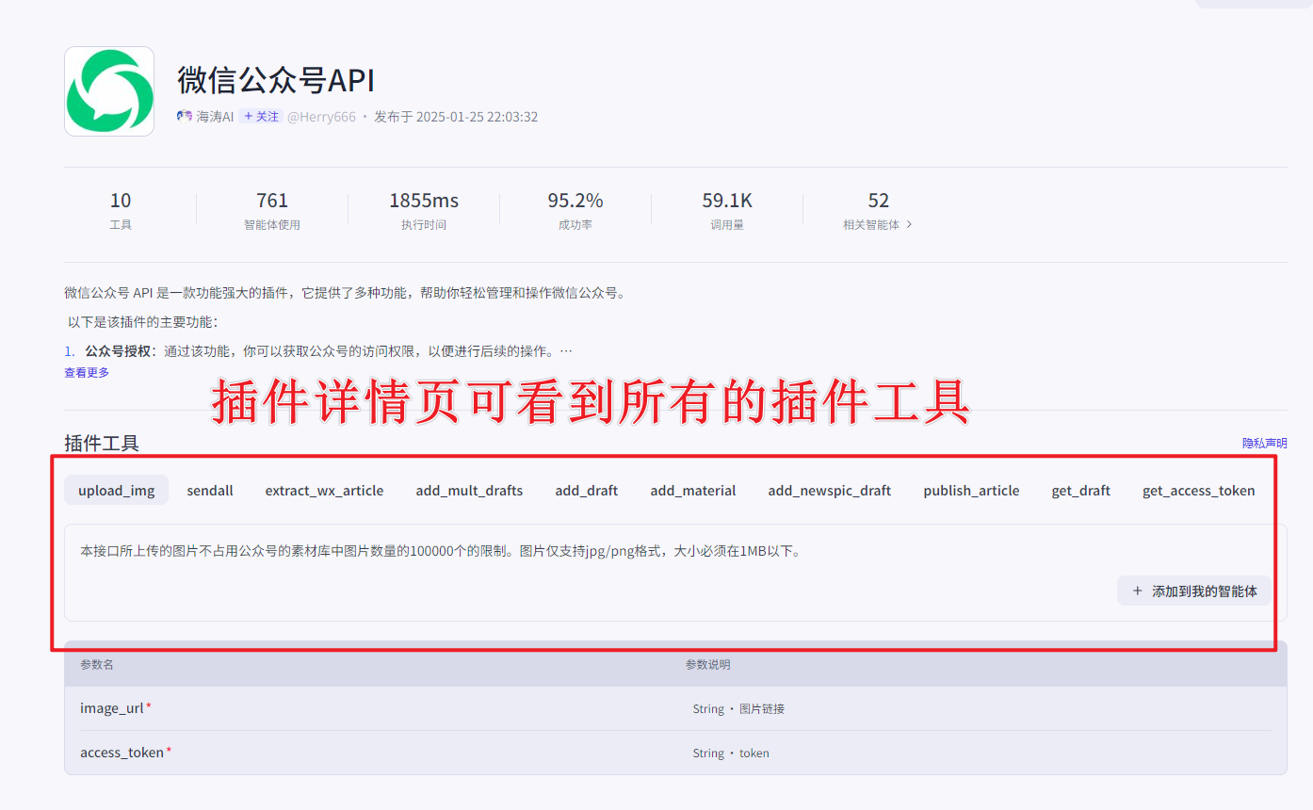The image size is (1313, 810).
Task: Click 添加到我的智能体 button
Action: (1194, 591)
